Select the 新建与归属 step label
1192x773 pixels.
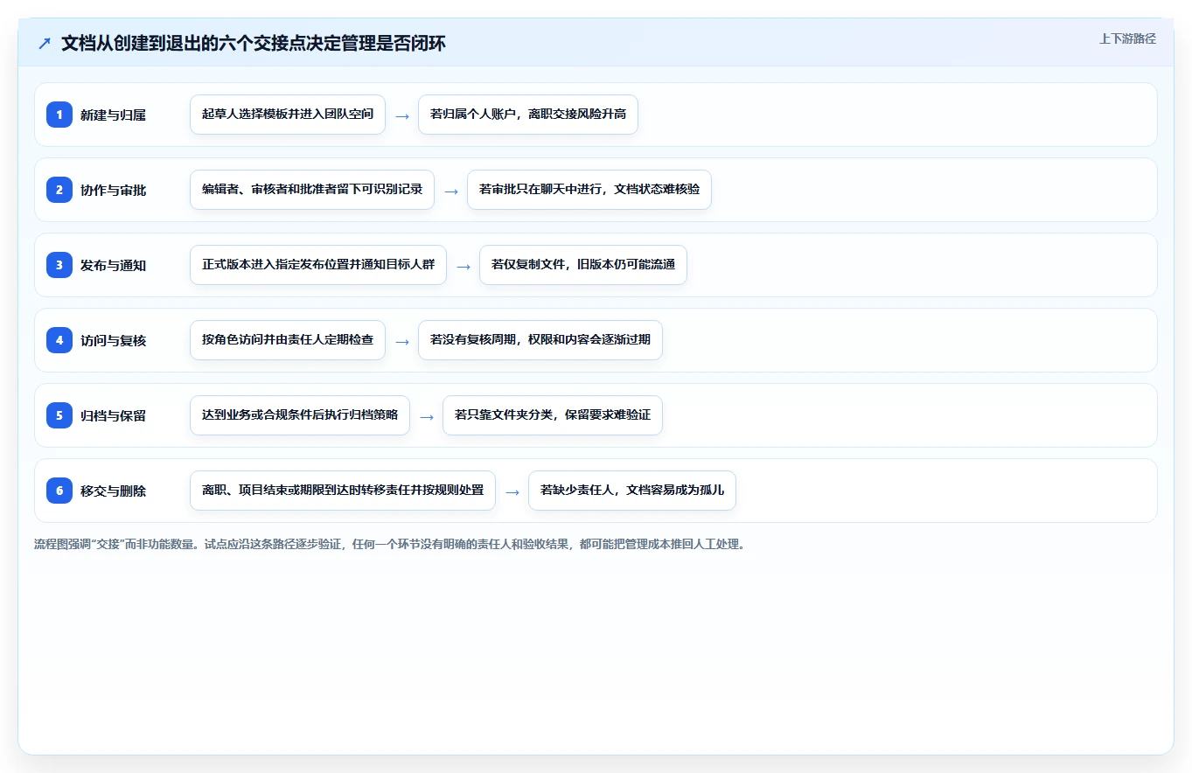(113, 115)
